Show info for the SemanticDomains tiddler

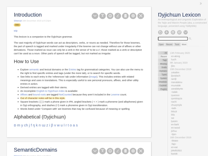coord(110,151)
